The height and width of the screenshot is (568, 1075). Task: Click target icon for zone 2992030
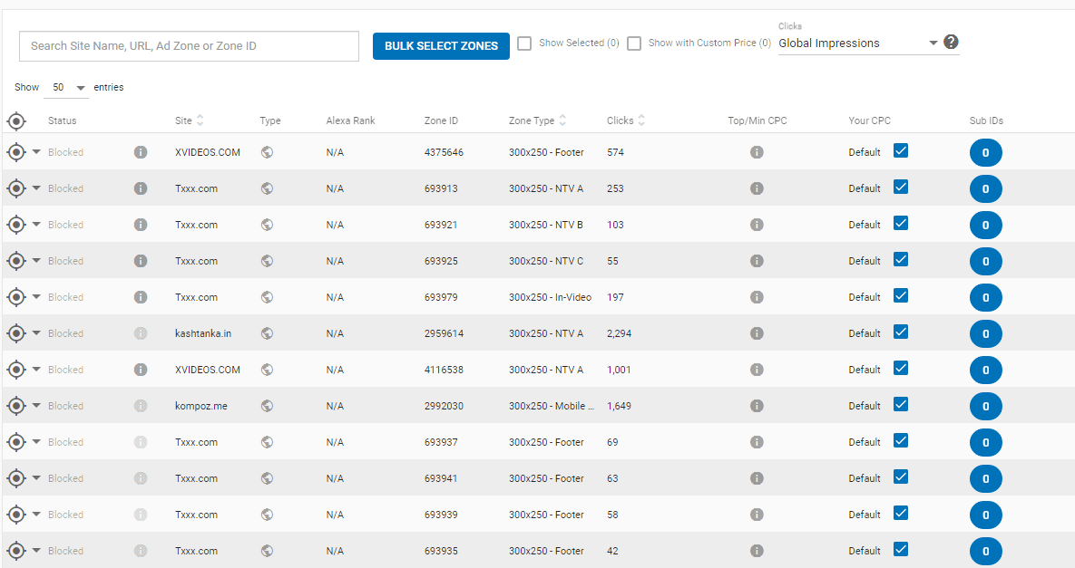click(x=15, y=407)
